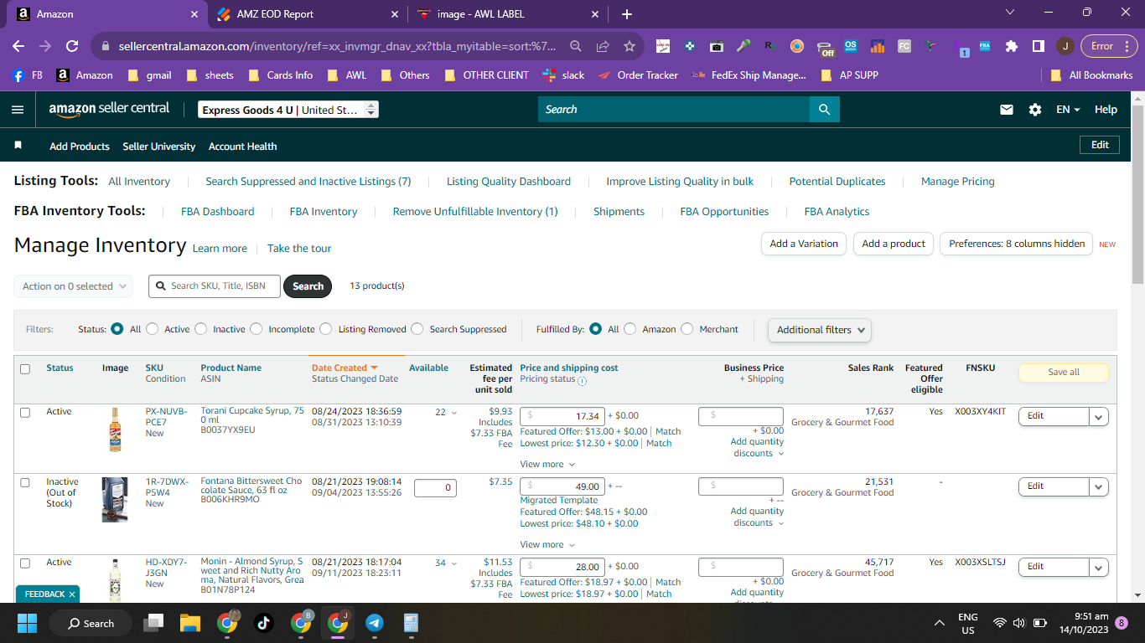Click the pricing status info icon
This screenshot has height=643, width=1145.
583,380
